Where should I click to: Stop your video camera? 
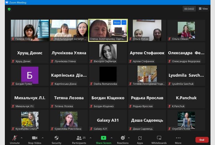coord(35,140)
